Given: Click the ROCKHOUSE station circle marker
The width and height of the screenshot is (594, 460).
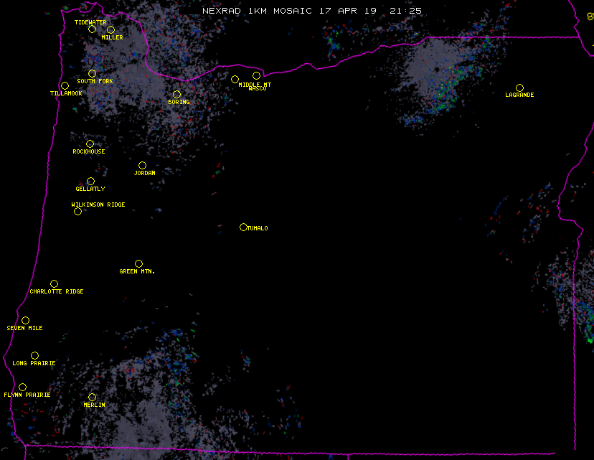Looking at the screenshot, I should (x=90, y=144).
